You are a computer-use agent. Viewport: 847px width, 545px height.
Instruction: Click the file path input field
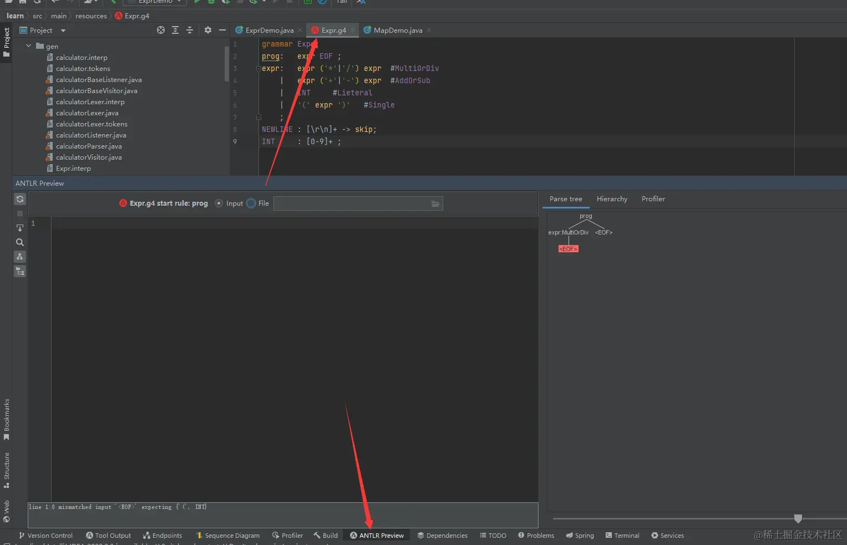358,203
